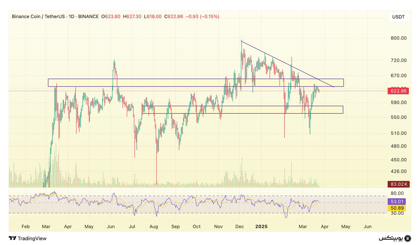The height and width of the screenshot is (245, 420).
Task: Click the TradingView logo icon
Action: click(12, 238)
